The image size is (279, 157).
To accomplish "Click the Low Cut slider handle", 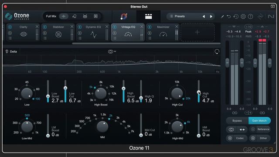I will pyautogui.click(x=65, y=88).
